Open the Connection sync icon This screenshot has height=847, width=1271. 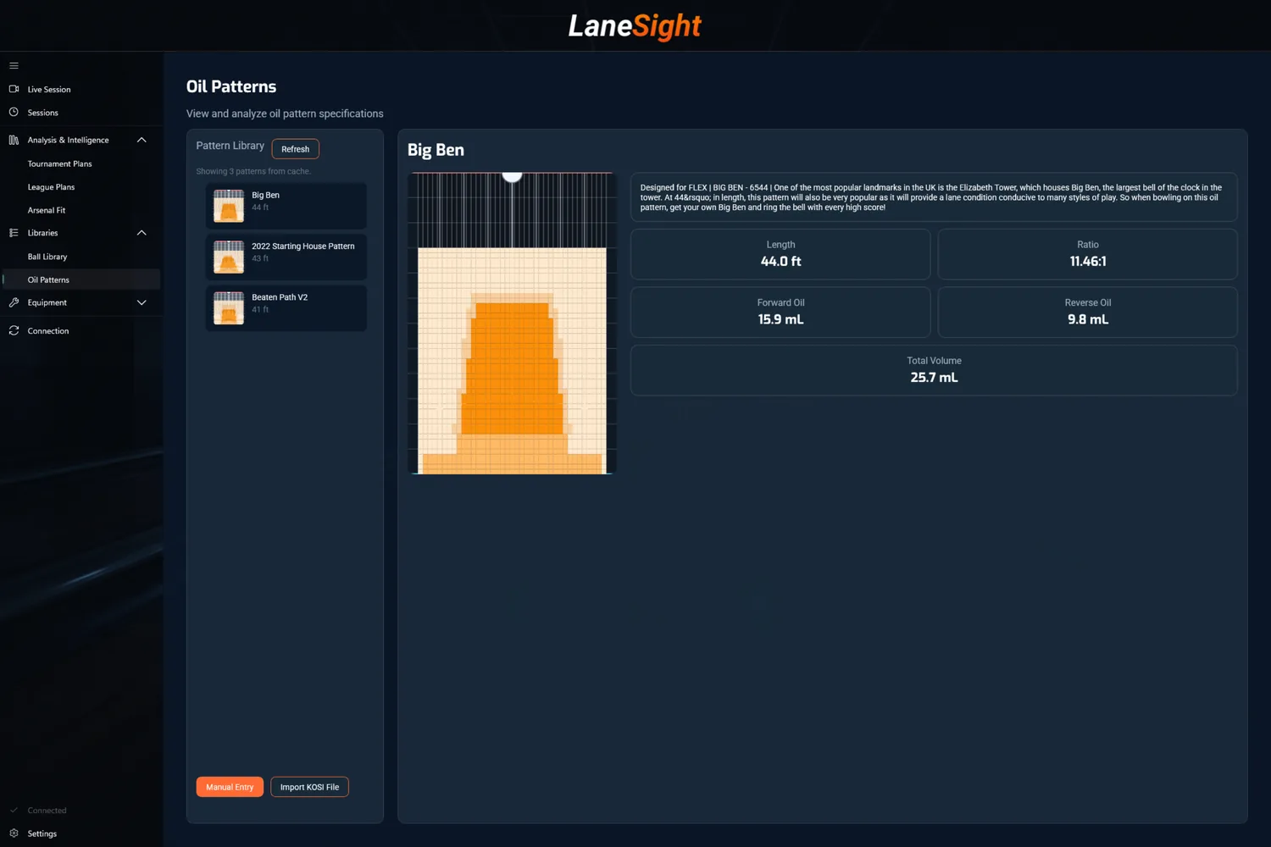tap(14, 330)
